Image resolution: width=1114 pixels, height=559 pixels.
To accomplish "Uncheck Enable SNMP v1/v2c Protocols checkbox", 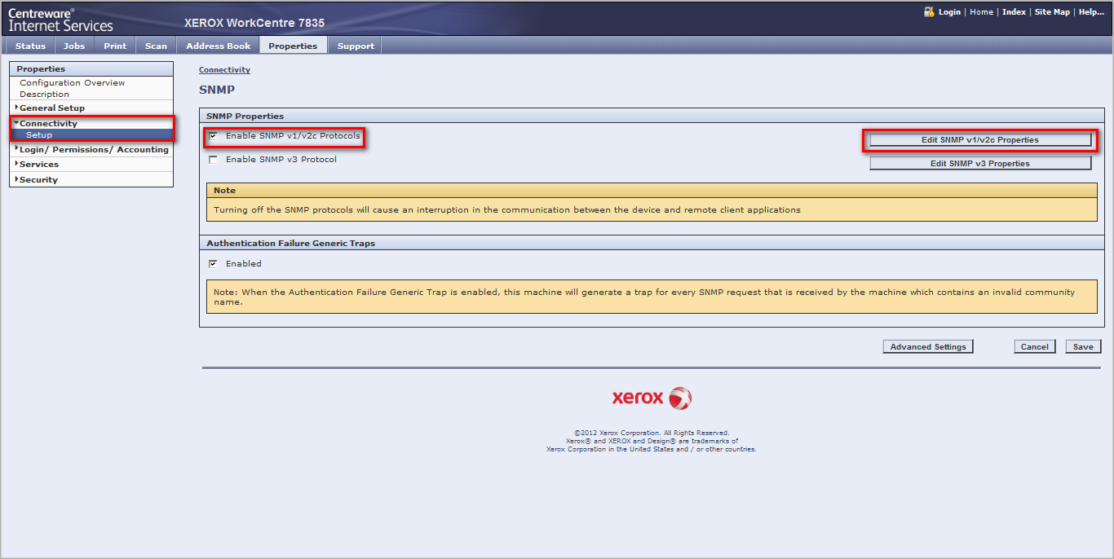I will (x=214, y=136).
